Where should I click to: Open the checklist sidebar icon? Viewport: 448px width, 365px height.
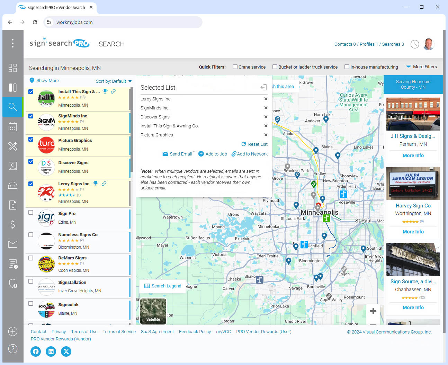tap(13, 264)
